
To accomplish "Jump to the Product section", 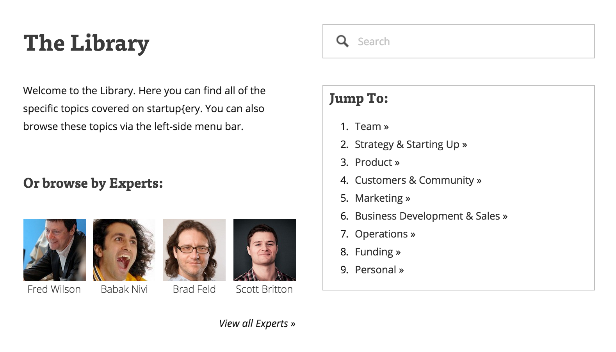I will point(374,162).
